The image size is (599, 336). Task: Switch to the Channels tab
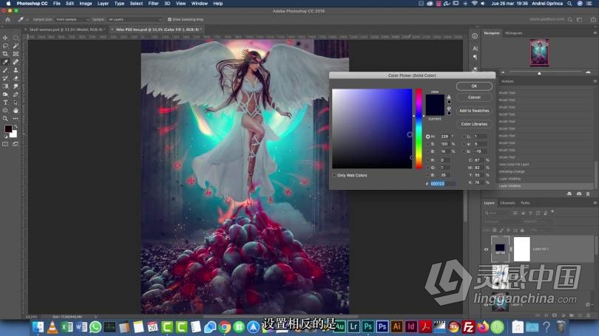point(507,203)
